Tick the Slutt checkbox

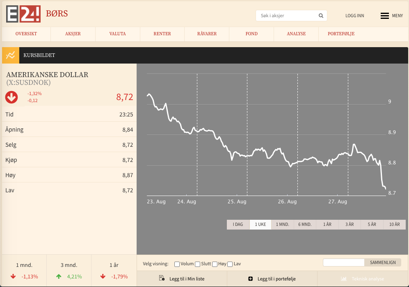[x=197, y=264]
